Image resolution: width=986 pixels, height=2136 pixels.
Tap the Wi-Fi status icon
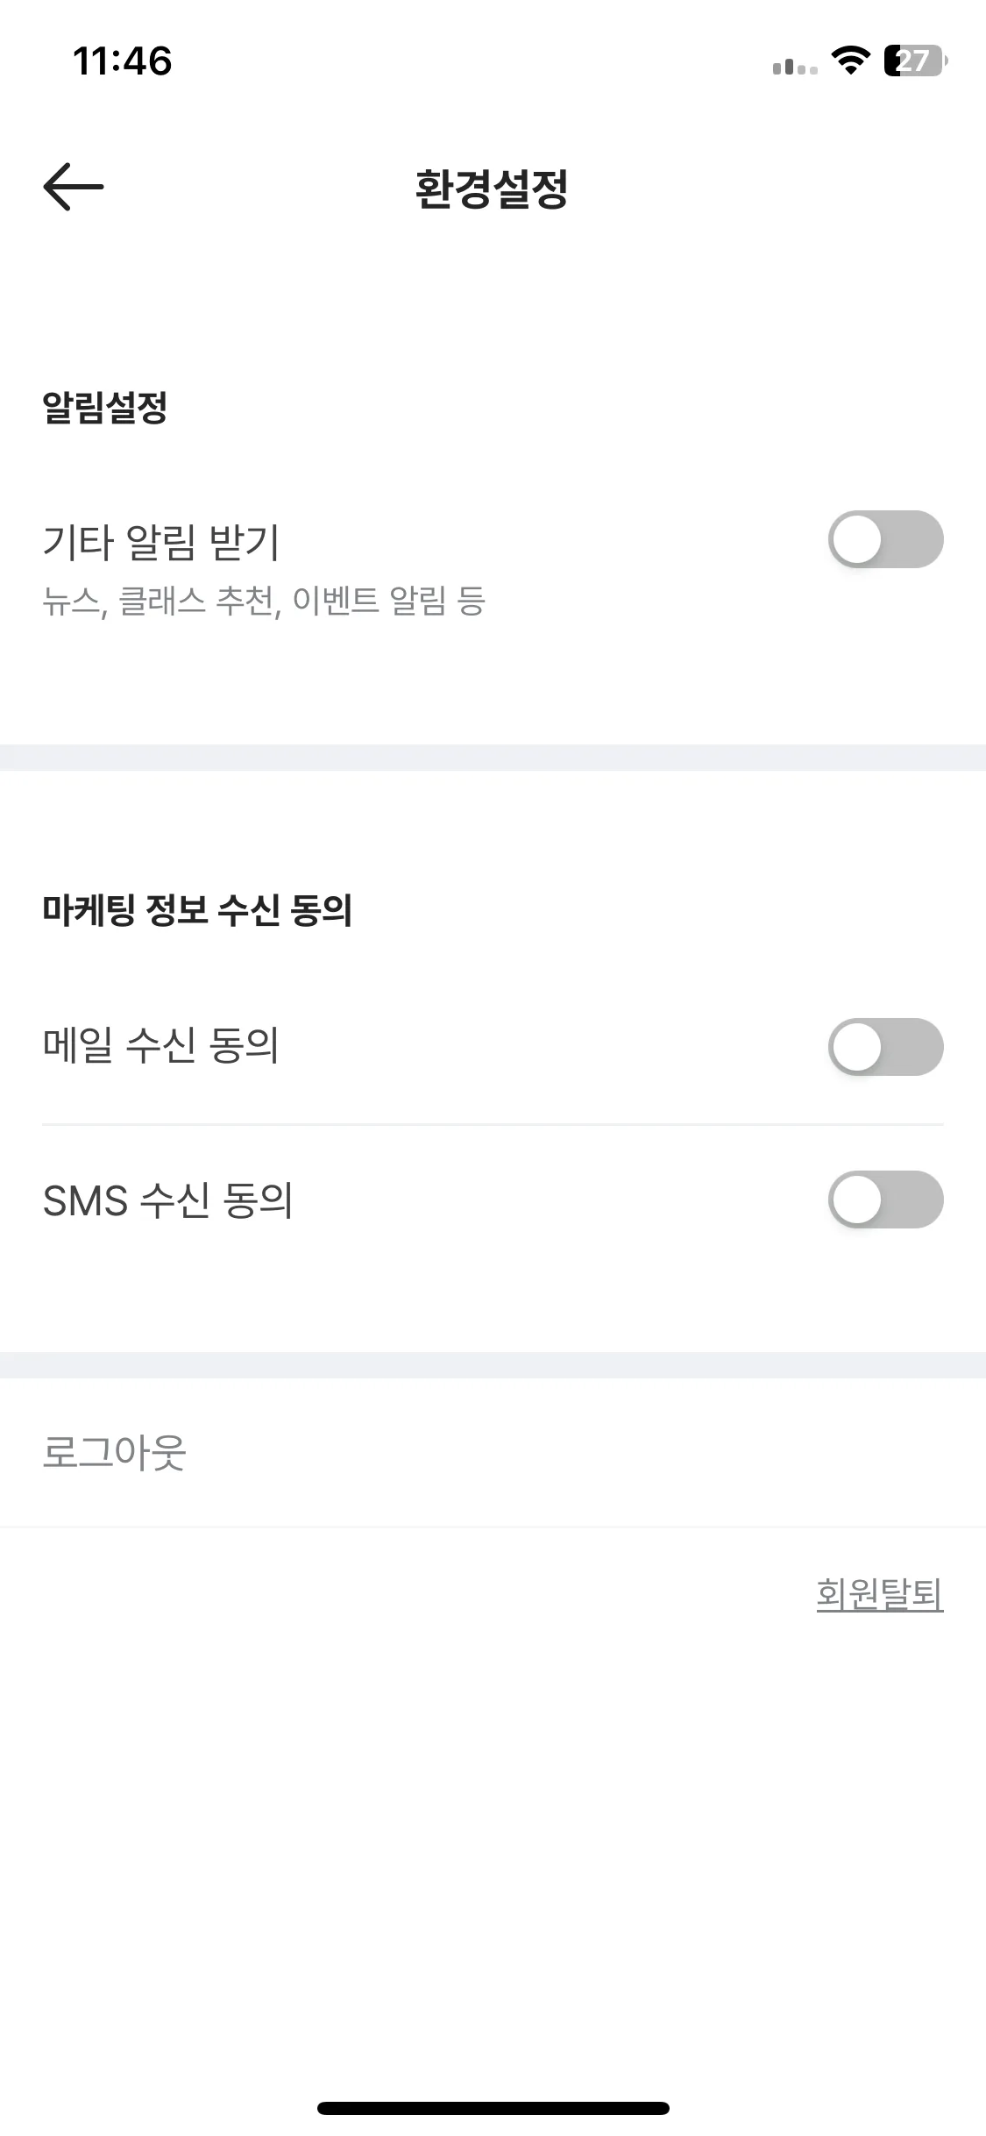[x=849, y=61]
